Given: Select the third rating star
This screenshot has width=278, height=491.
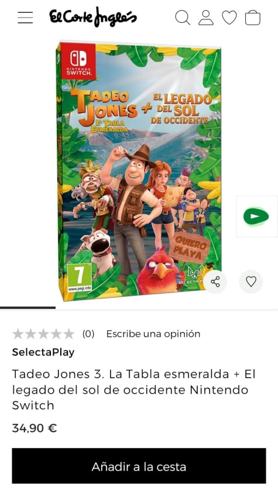Looking at the screenshot, I should pyautogui.click(x=43, y=334).
